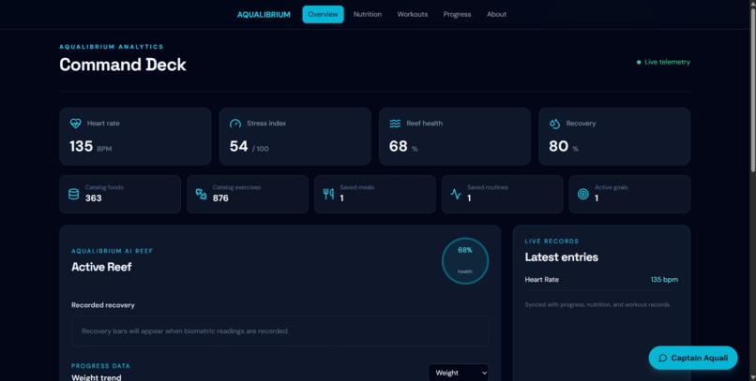Viewport: 756px width, 381px height.
Task: Click the Catalog foods 363 count
Action: (94, 198)
